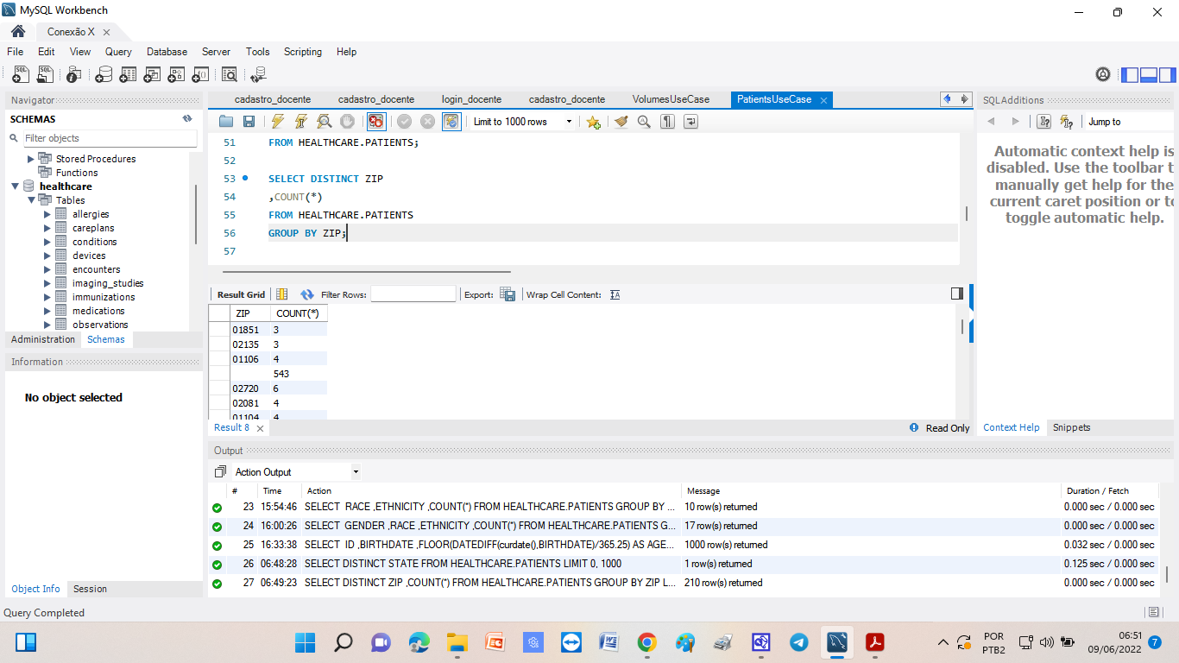Image resolution: width=1179 pixels, height=663 pixels.
Task: Click the Reconnect to DBMS icon
Action: tap(257, 75)
